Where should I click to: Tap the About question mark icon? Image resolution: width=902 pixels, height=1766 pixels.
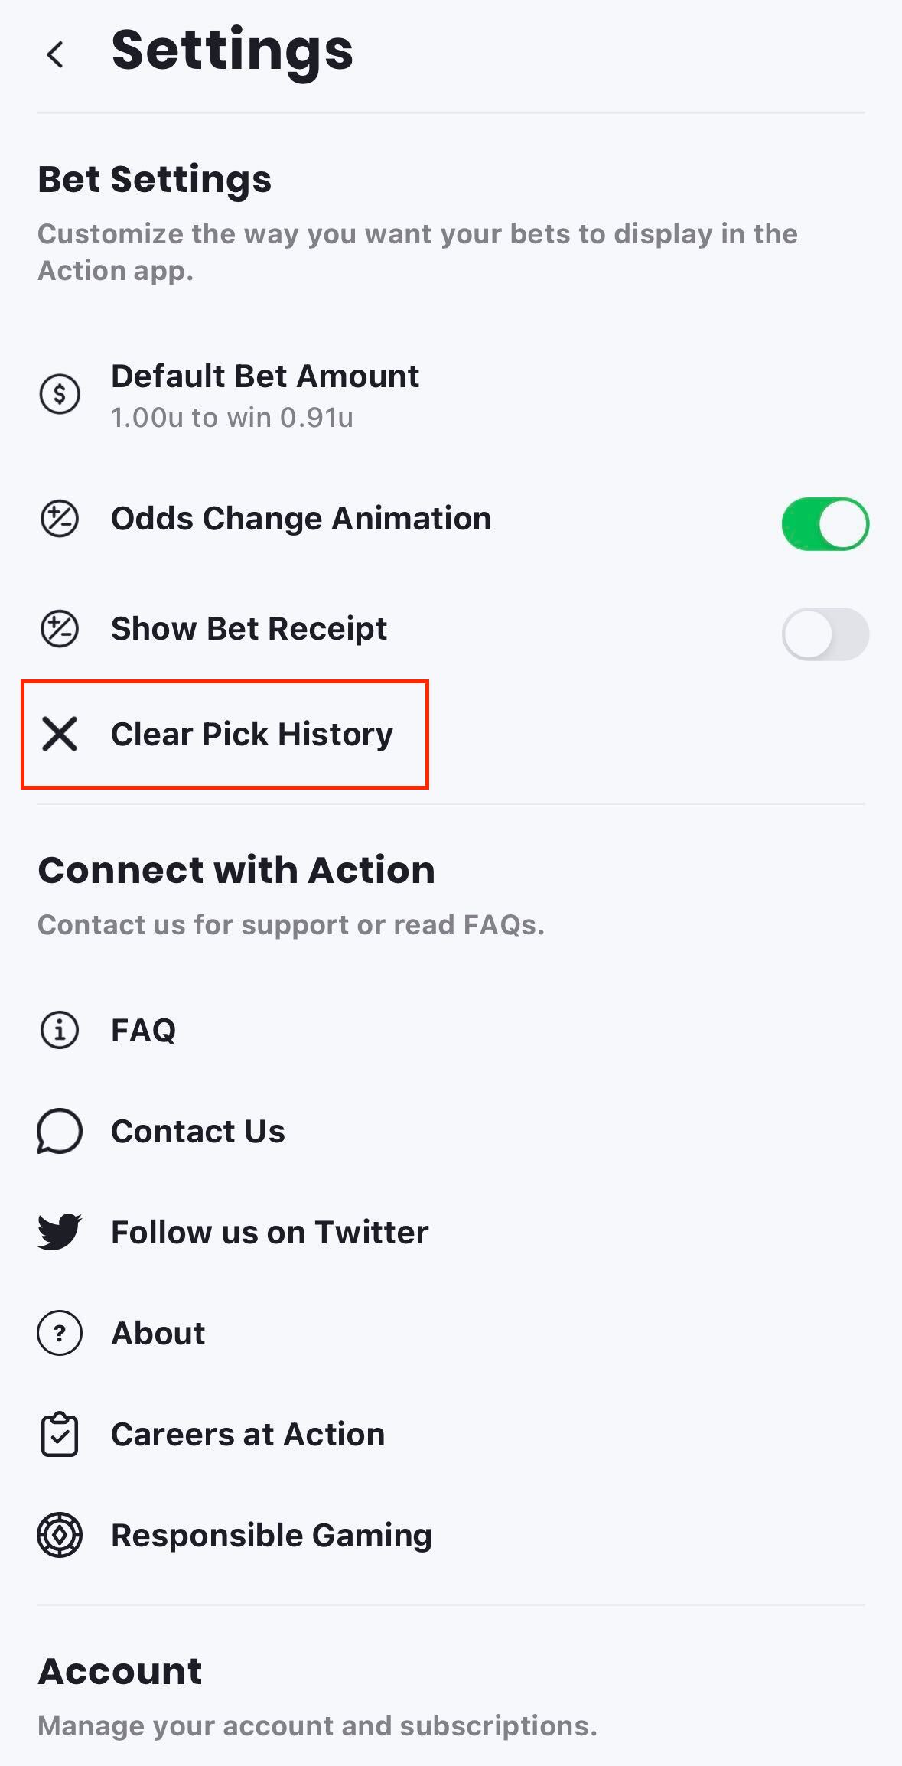(x=60, y=1333)
